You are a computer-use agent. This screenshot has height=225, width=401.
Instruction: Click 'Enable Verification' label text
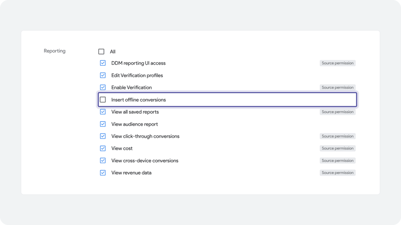coord(132,88)
